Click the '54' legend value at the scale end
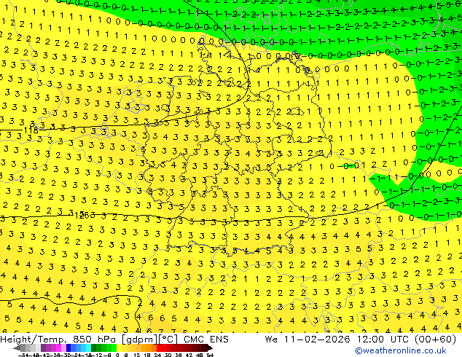This screenshot has height=357, width=462. coord(210,355)
